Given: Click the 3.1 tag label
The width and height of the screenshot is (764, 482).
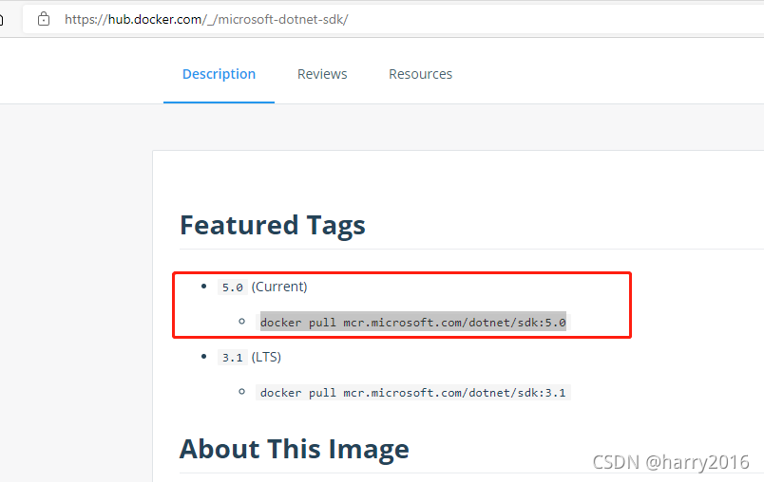Looking at the screenshot, I should tap(233, 358).
